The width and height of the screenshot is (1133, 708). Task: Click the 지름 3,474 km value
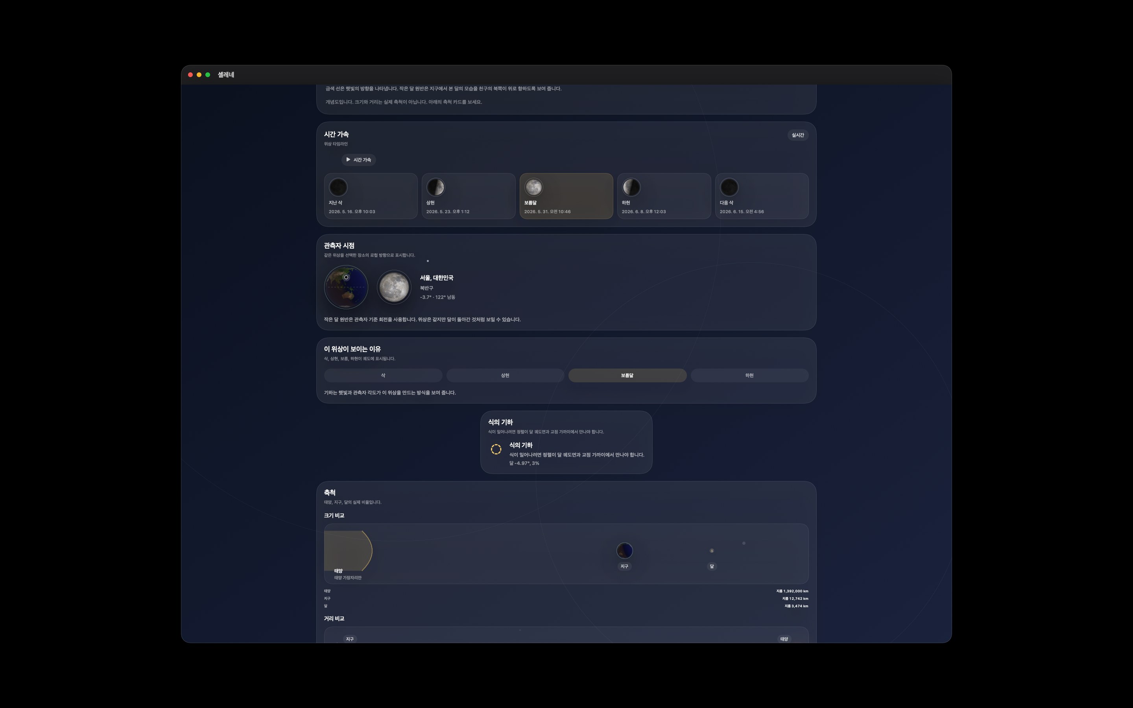(796, 606)
